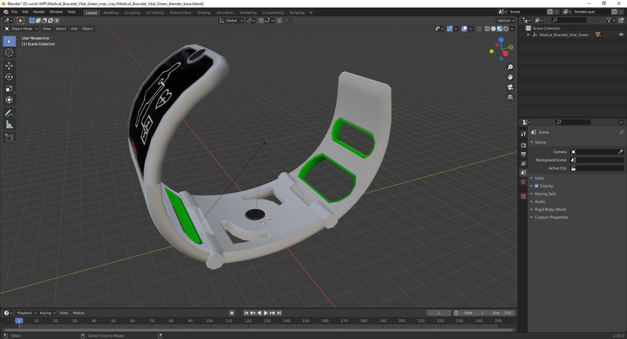This screenshot has height=339, width=627.
Task: Hide Medical_Bracelet_Vital_Green with the eye icon
Action: (621, 35)
